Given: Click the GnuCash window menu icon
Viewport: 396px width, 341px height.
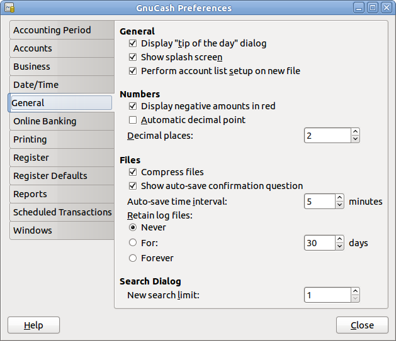Looking at the screenshot, I should (9, 8).
